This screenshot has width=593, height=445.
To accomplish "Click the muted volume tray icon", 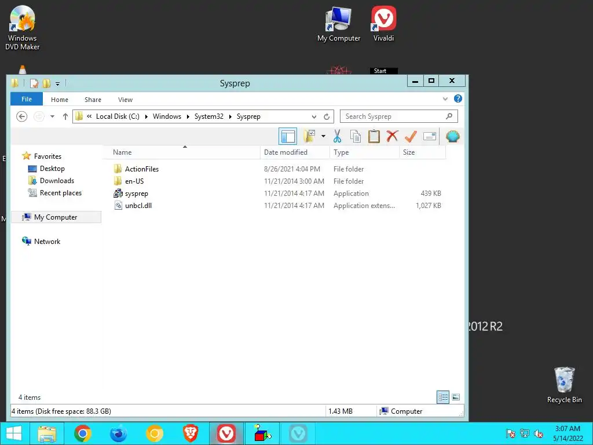I will [539, 433].
